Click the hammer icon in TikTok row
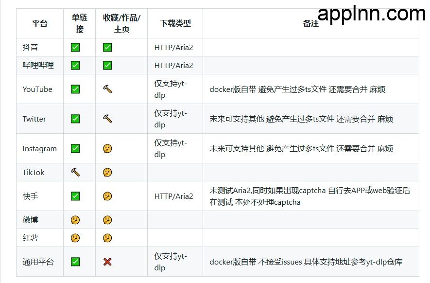430x283 pixels. (75, 173)
